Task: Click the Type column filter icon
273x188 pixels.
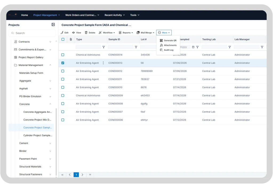Action: point(104,47)
